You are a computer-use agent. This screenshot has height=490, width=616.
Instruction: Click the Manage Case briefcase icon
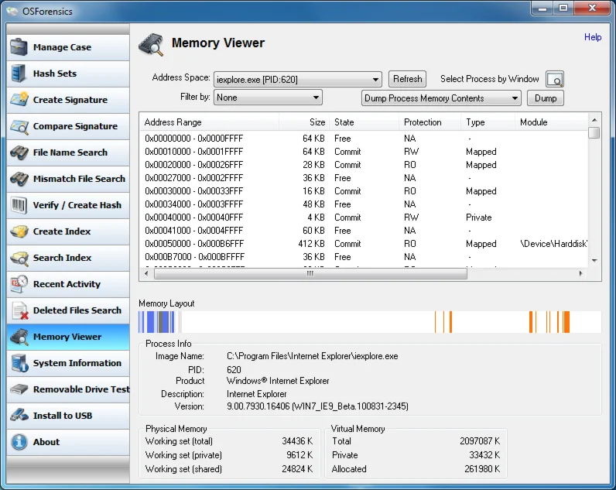[19, 47]
